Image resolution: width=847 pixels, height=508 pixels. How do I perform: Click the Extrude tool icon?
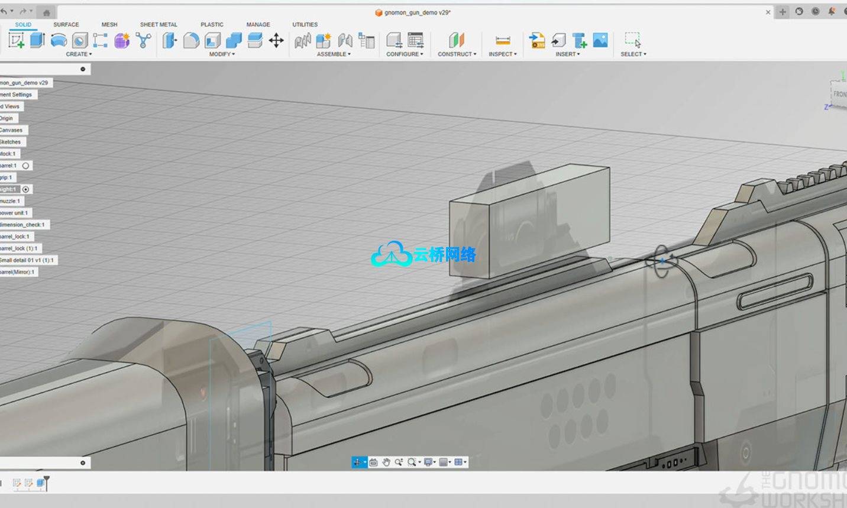(37, 40)
